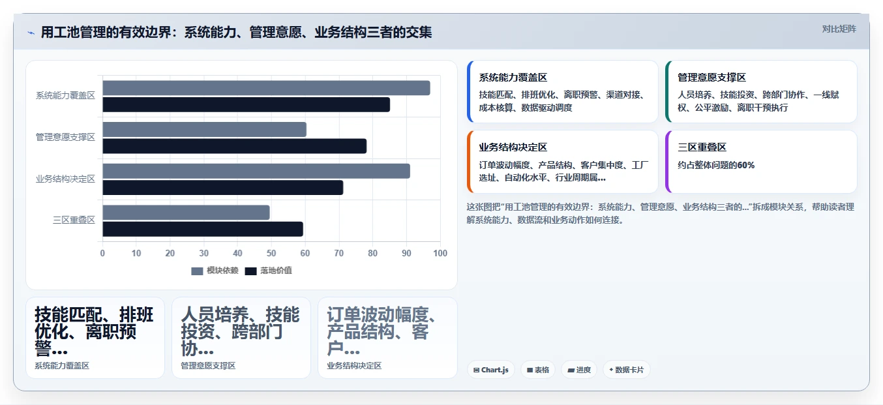The image size is (883, 405).
Task: Open the orange-edged 业务结构决定区 info card
Action: point(563,162)
